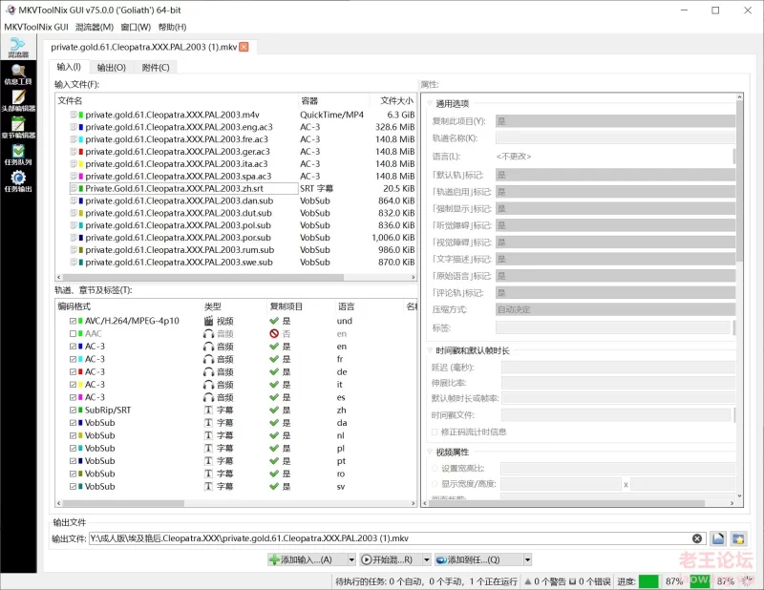Click the Track name input field

pyautogui.click(x=615, y=138)
